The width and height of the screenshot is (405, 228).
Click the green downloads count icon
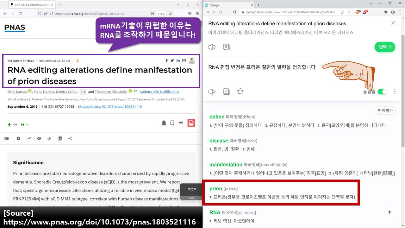[9, 124]
